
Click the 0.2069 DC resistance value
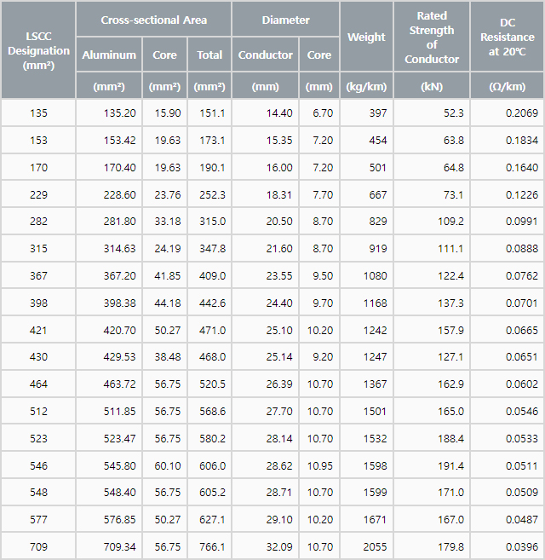point(521,113)
